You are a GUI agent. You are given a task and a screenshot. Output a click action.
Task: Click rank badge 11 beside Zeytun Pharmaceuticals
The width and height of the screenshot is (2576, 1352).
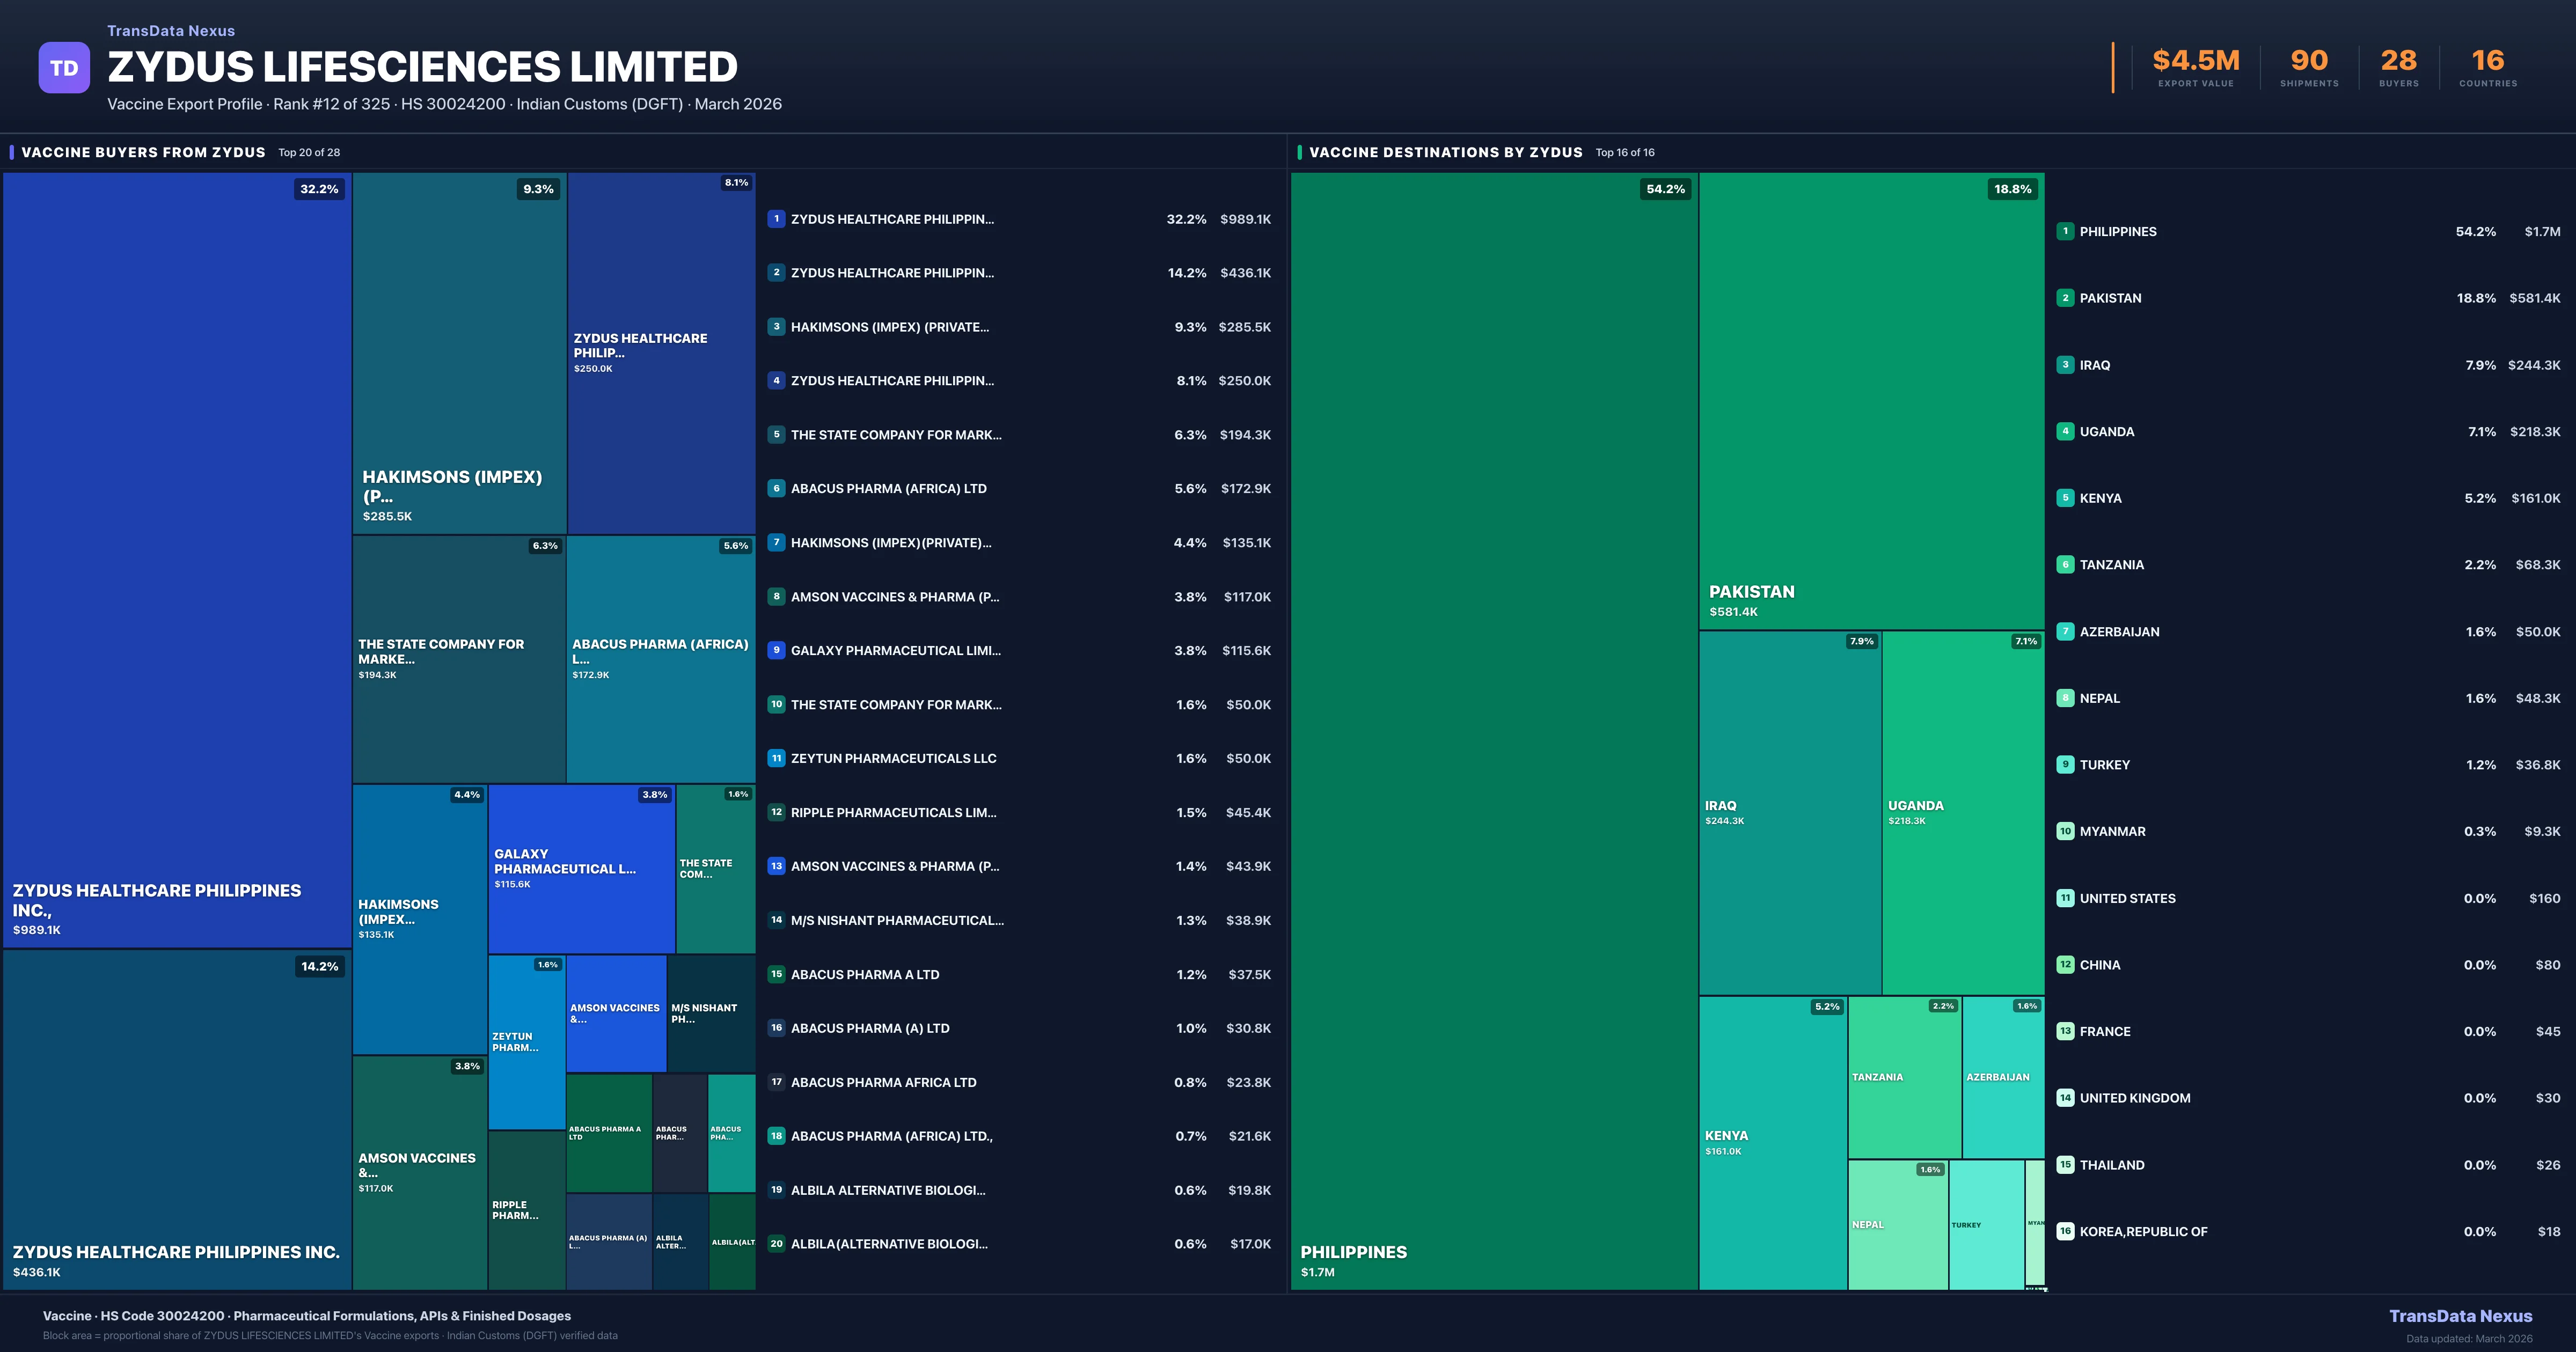tap(776, 758)
